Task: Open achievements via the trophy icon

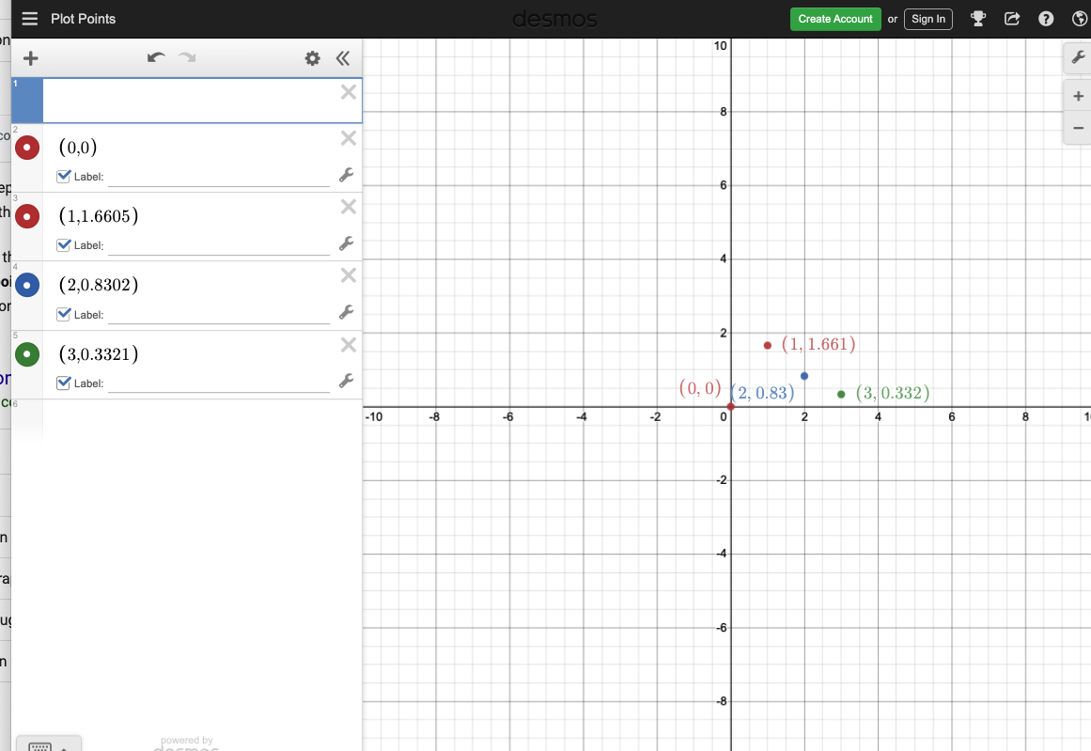Action: click(978, 18)
